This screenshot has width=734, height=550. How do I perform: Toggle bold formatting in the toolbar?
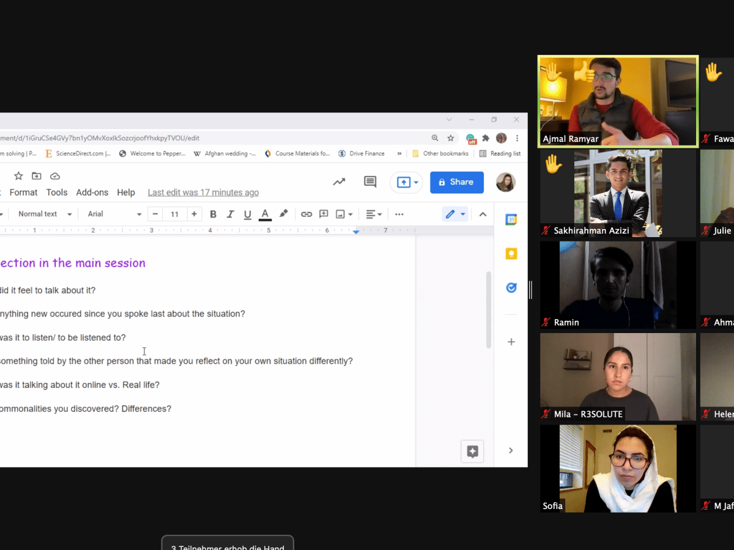213,214
